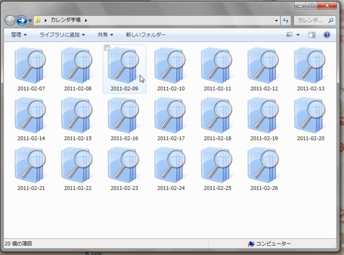The height and width of the screenshot is (255, 344).
Task: Select the 2011-02-23 search folder icon
Action: pyautogui.click(x=123, y=165)
